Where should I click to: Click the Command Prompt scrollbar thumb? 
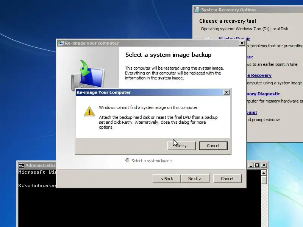pyautogui.click(x=264, y=180)
